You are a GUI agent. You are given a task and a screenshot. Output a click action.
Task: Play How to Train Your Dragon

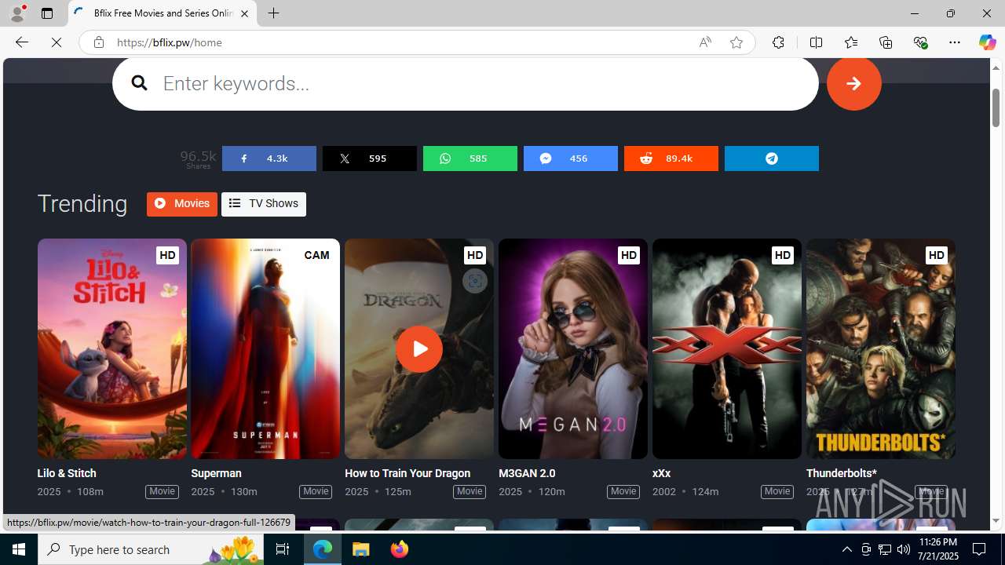[x=418, y=348]
